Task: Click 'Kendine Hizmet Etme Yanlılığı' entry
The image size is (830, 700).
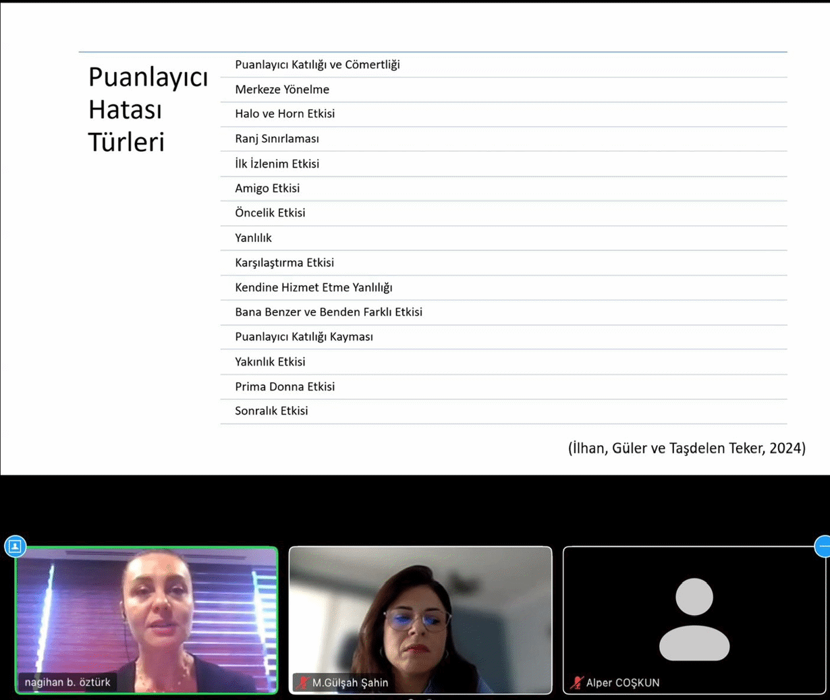Action: pyautogui.click(x=313, y=287)
